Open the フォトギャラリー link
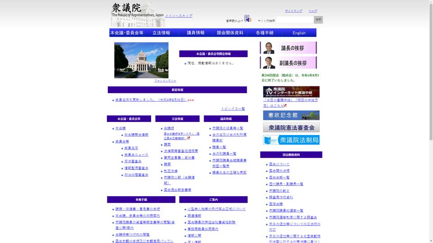 click(165, 81)
